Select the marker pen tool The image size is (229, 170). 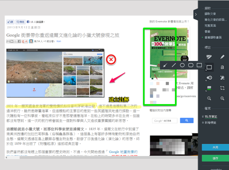pos(222,57)
